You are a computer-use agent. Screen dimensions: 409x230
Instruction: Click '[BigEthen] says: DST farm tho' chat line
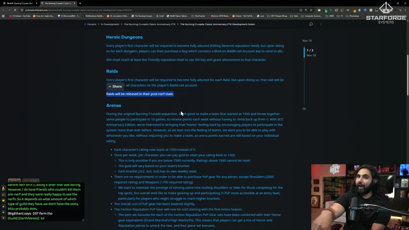[x=30, y=213]
